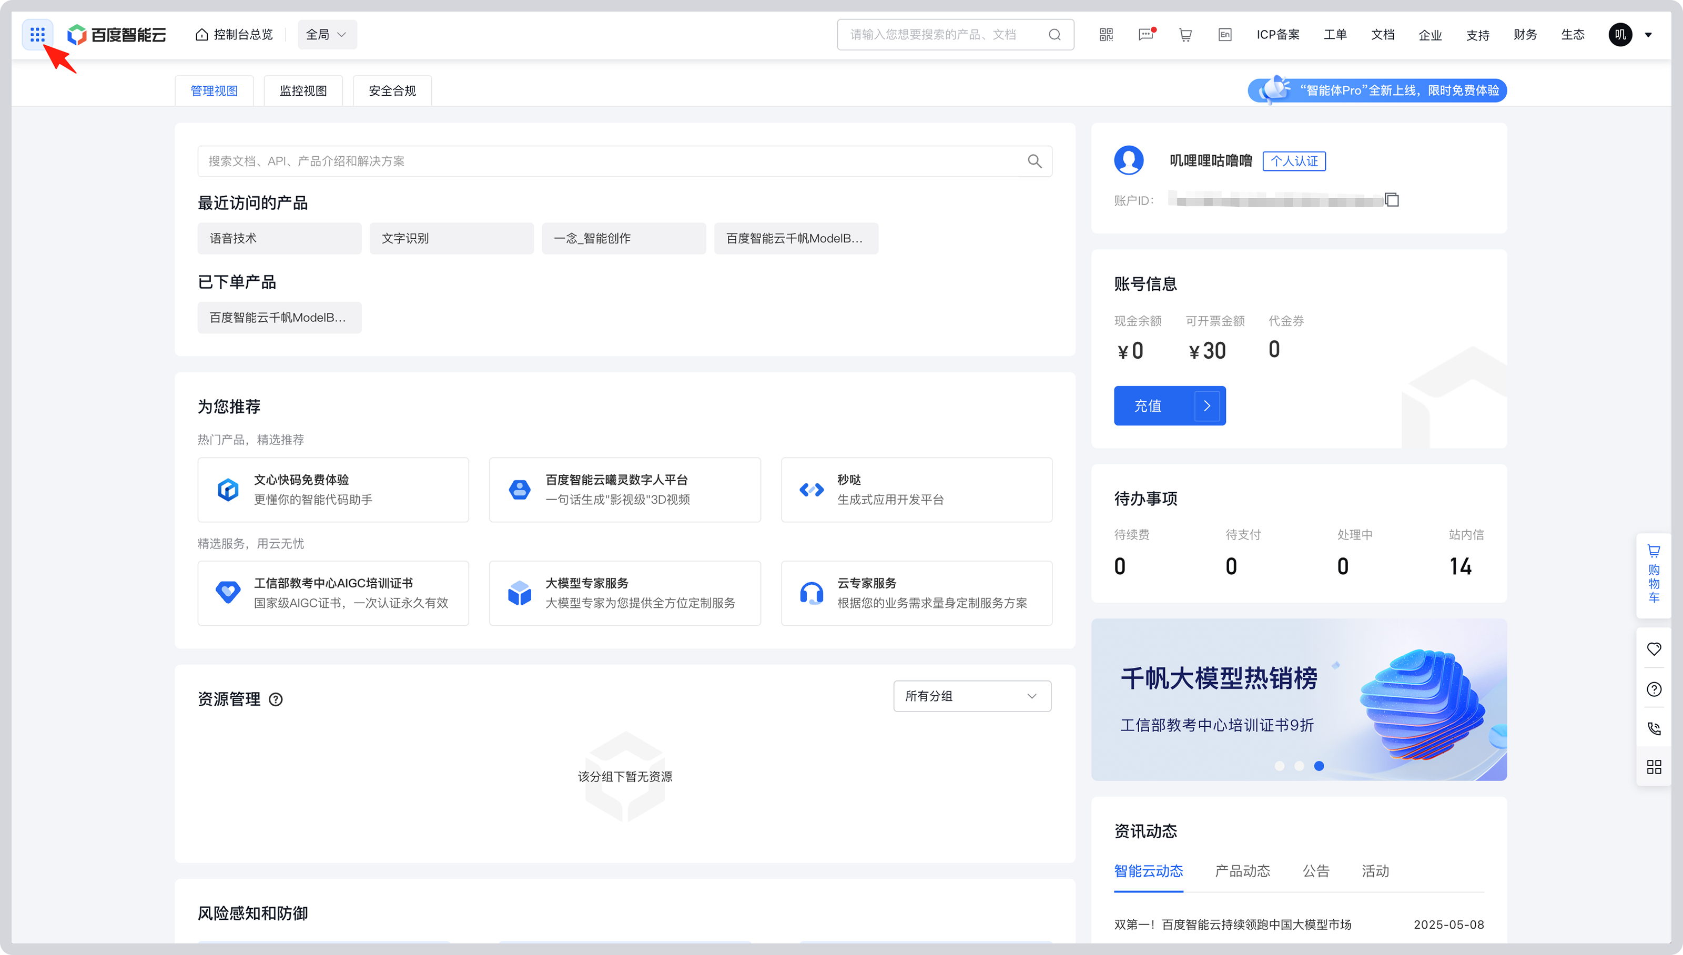Open phone support via the handset icon
The image size is (1683, 955).
click(1654, 728)
